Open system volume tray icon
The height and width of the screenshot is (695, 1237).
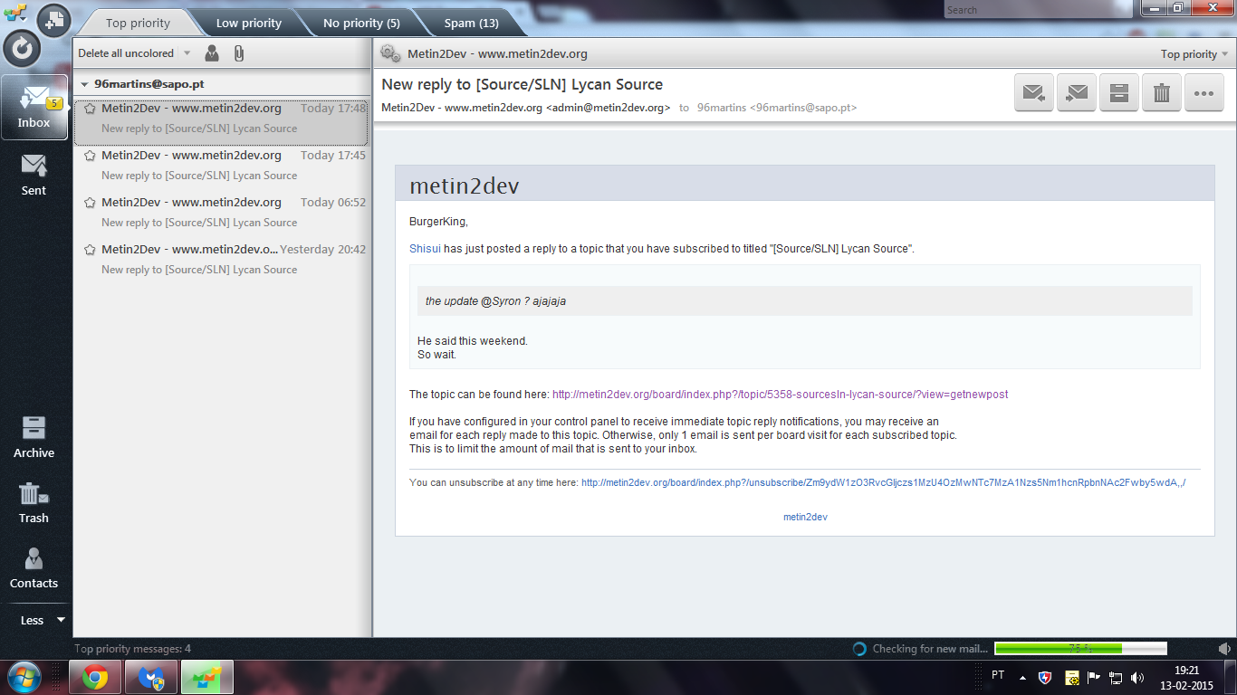[1137, 677]
